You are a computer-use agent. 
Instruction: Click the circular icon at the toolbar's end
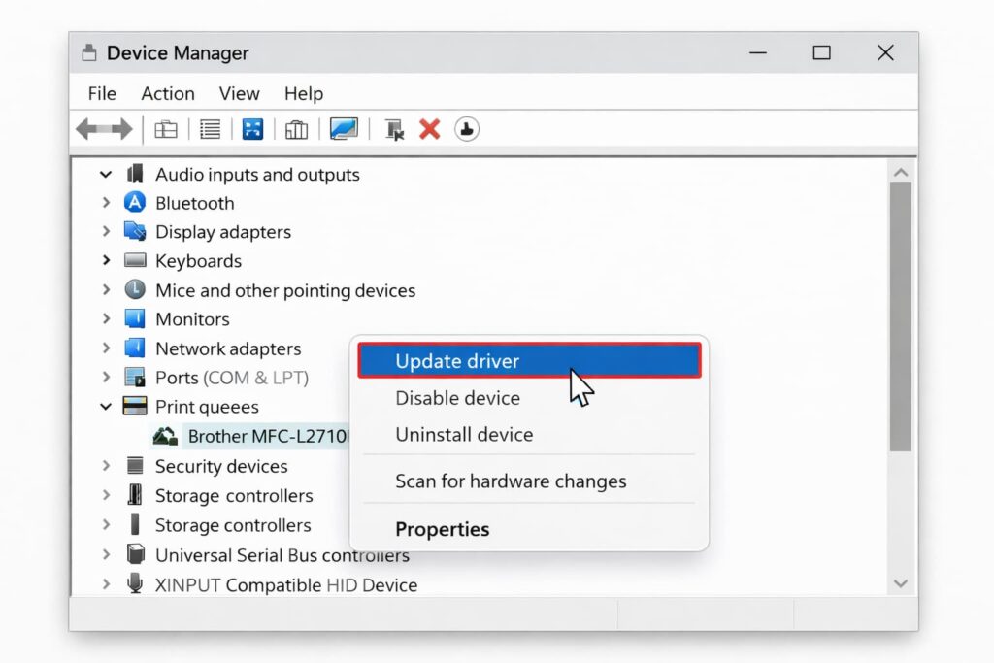(467, 129)
